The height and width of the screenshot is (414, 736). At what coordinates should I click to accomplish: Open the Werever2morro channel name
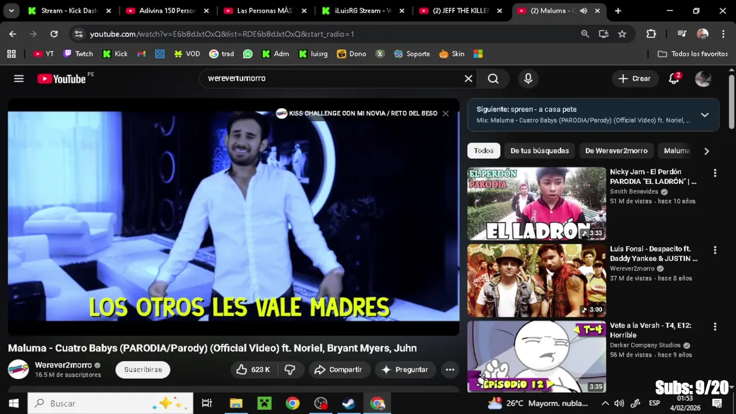pyautogui.click(x=63, y=365)
